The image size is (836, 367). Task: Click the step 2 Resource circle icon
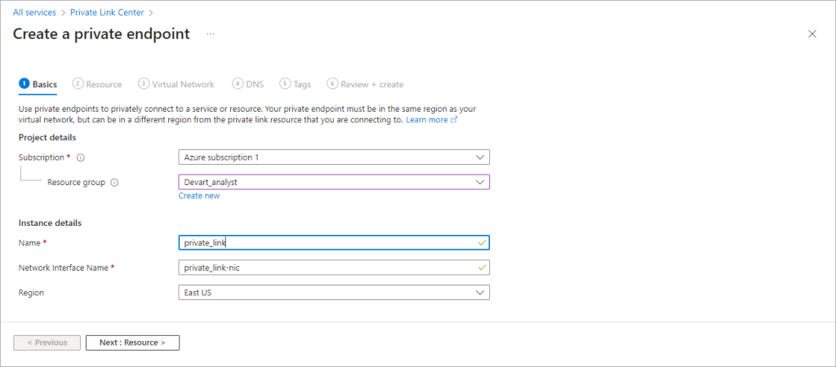(78, 84)
